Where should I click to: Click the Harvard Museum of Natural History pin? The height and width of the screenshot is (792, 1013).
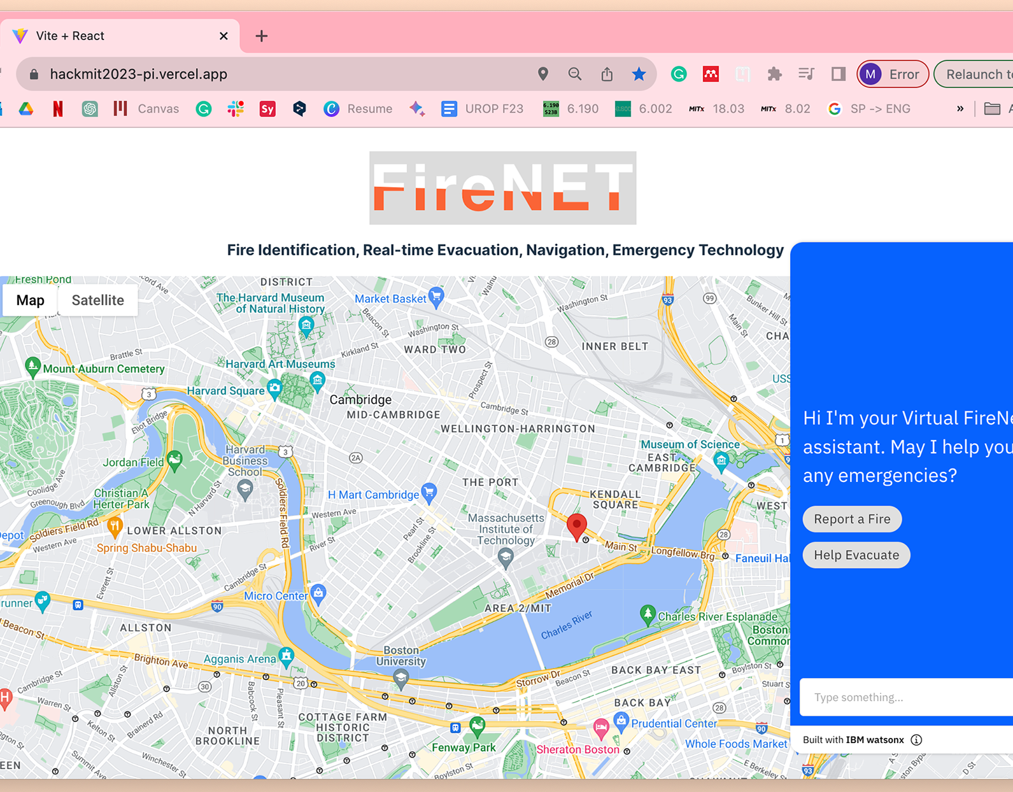[306, 327]
